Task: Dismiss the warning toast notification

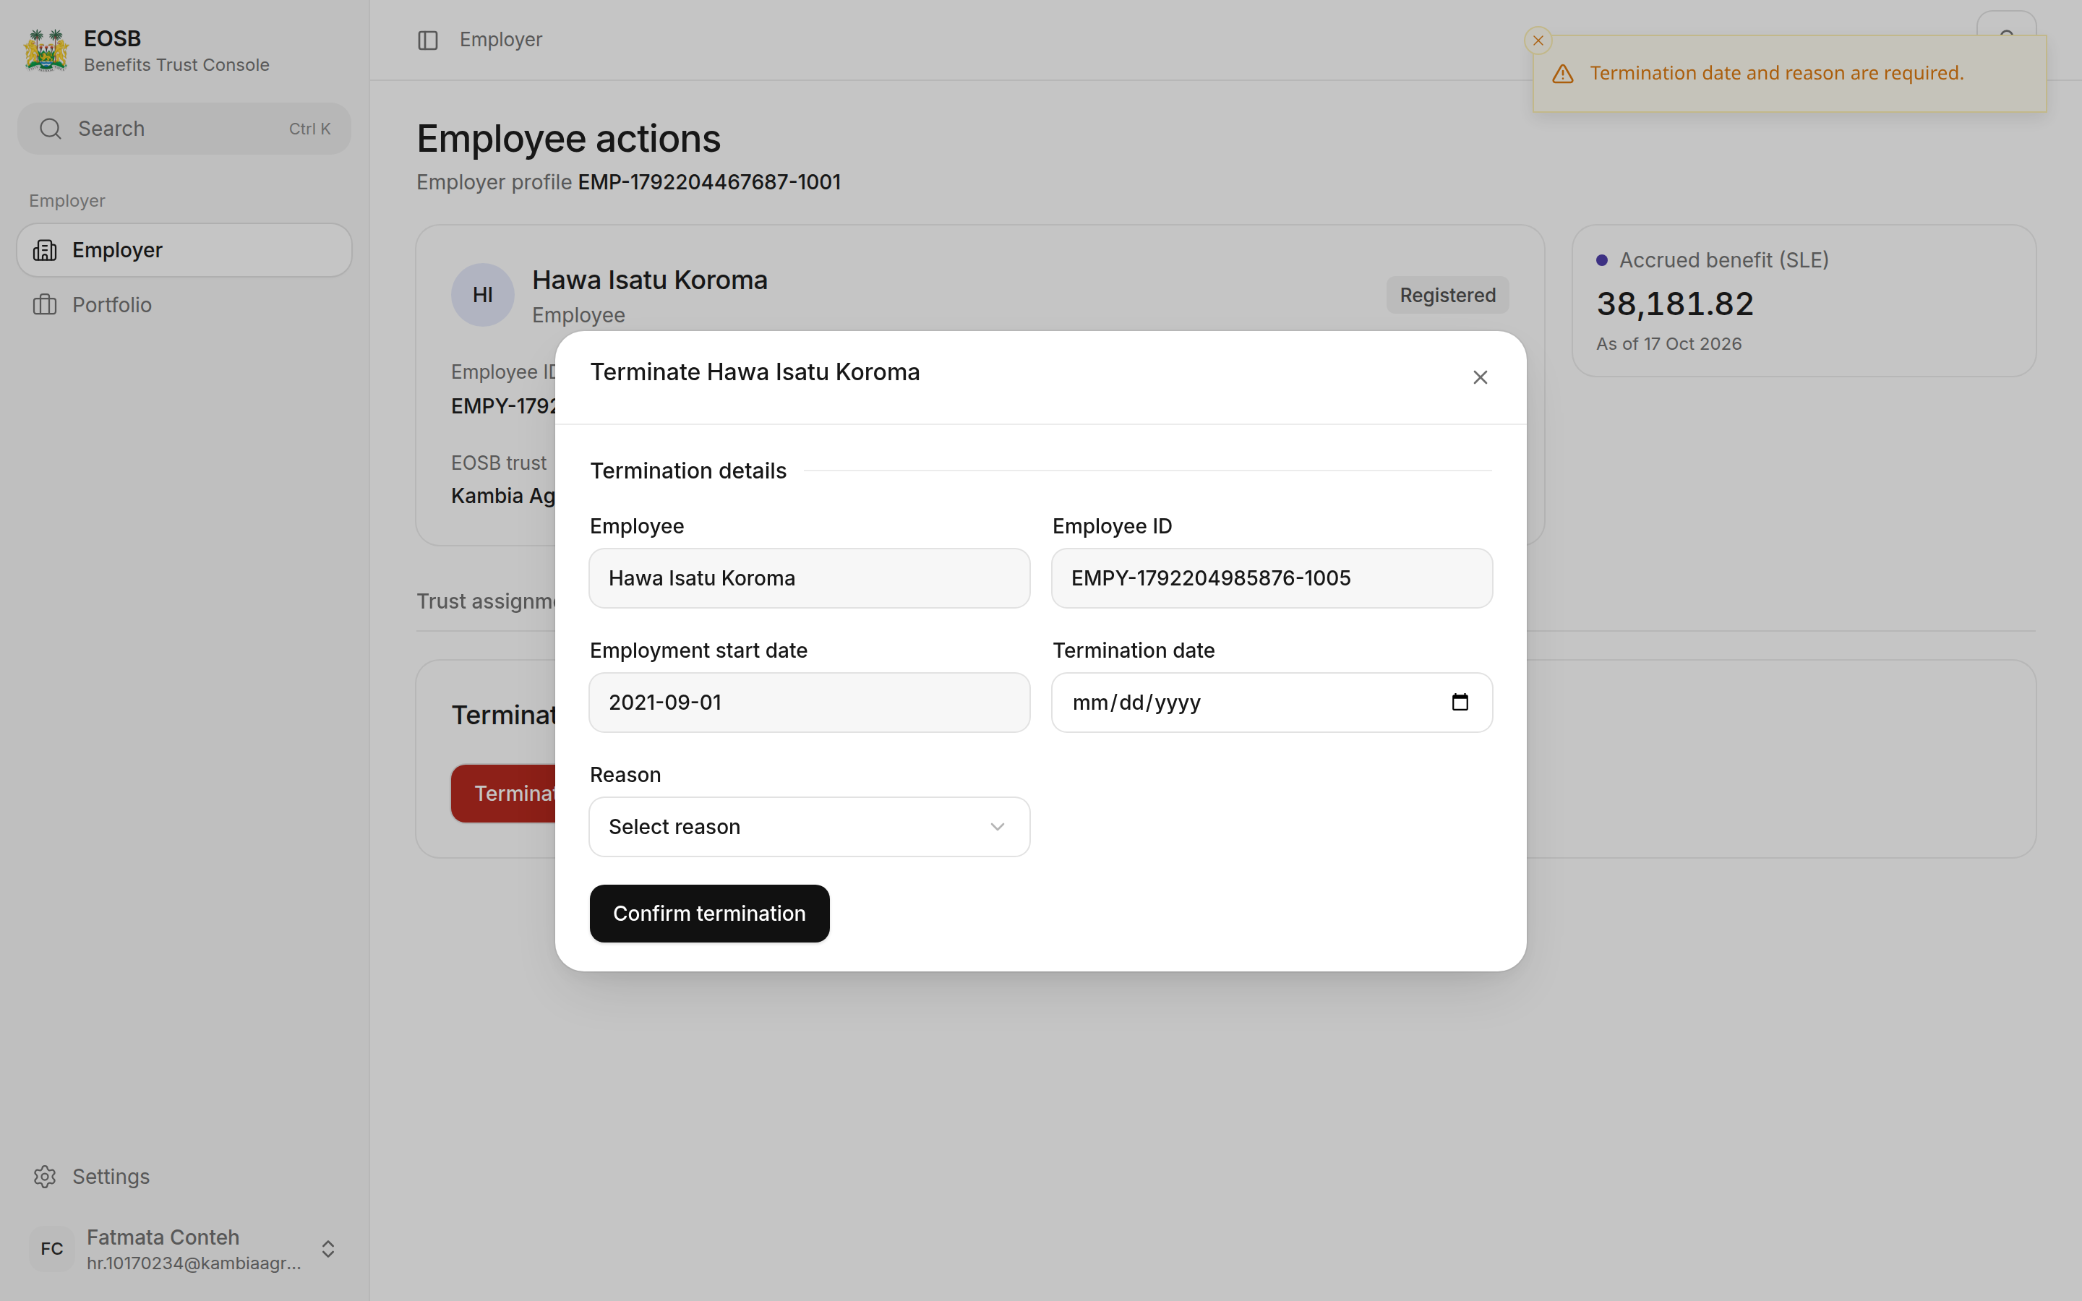Action: point(1538,40)
